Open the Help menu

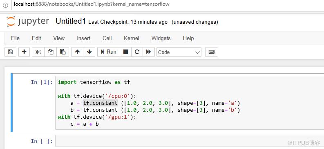click(x=188, y=38)
